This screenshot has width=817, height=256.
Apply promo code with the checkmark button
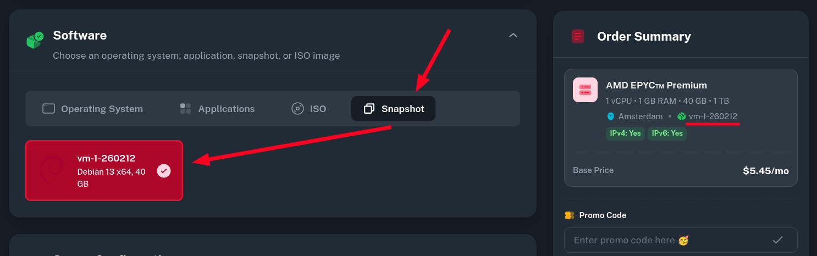[777, 240]
